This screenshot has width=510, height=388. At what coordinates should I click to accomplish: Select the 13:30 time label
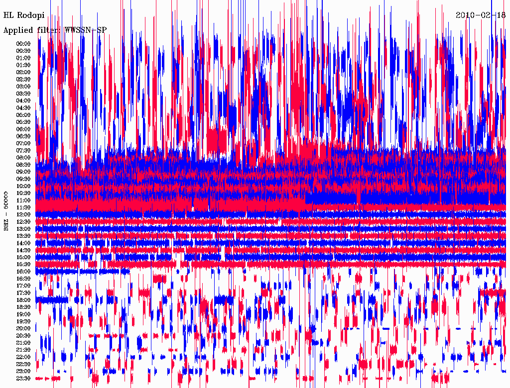23,236
